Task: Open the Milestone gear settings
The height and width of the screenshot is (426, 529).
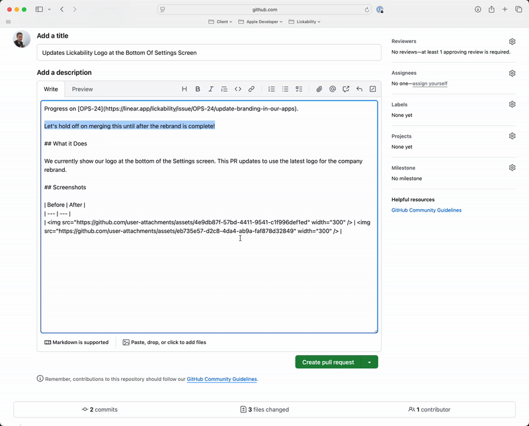Action: click(512, 168)
